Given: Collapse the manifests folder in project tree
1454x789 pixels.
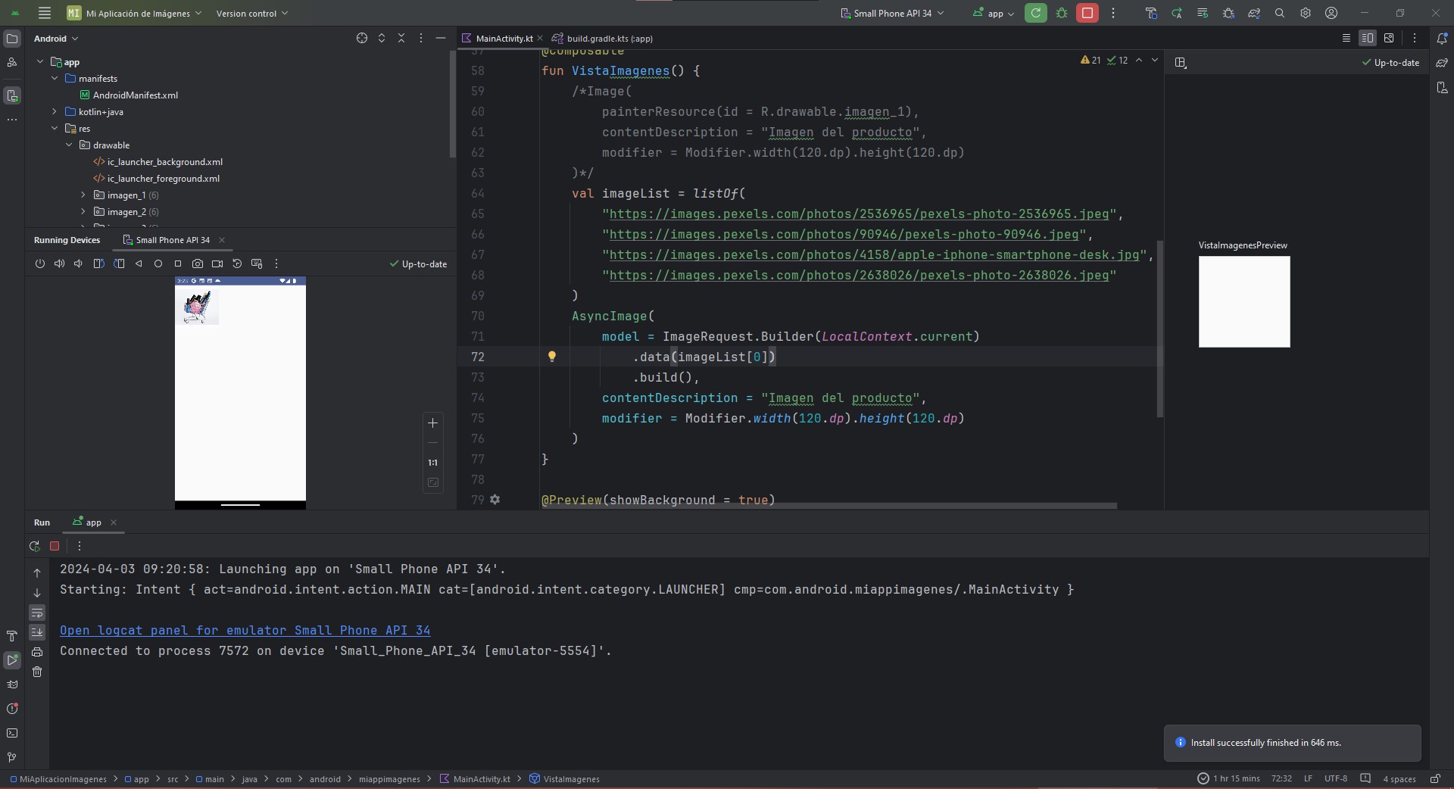Looking at the screenshot, I should (x=55, y=79).
